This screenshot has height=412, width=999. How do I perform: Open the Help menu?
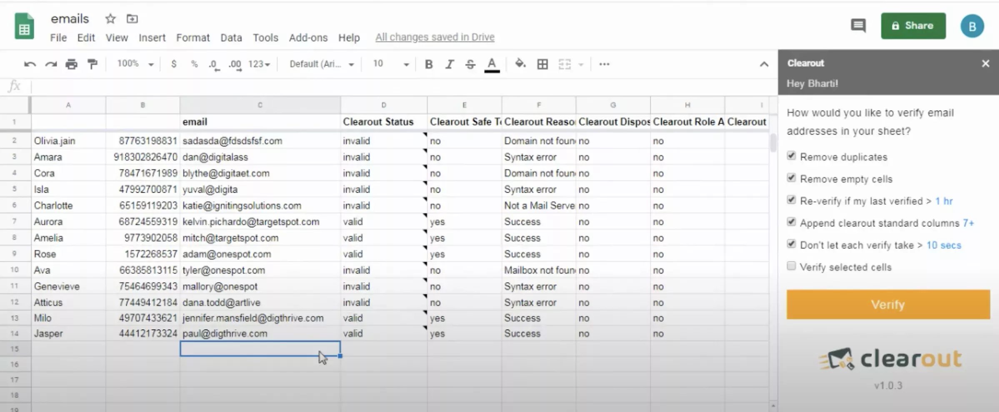pos(349,37)
